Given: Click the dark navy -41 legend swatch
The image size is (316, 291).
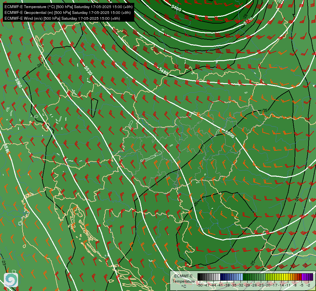Looking at the screenshot, I should click(x=221, y=277).
